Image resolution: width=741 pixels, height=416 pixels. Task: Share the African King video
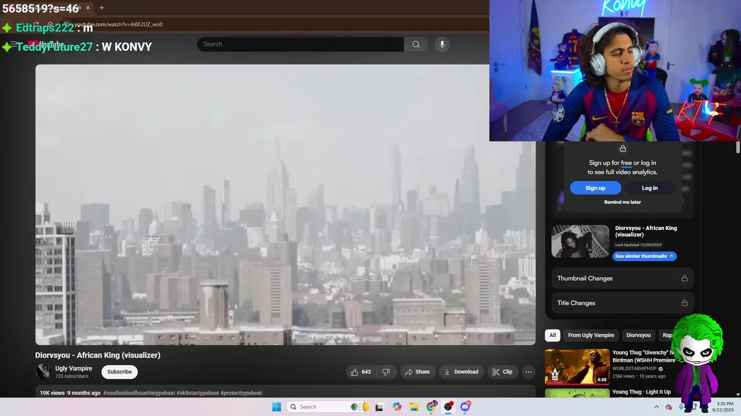(417, 372)
